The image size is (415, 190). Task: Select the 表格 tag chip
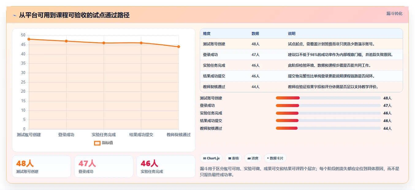click(x=233, y=158)
